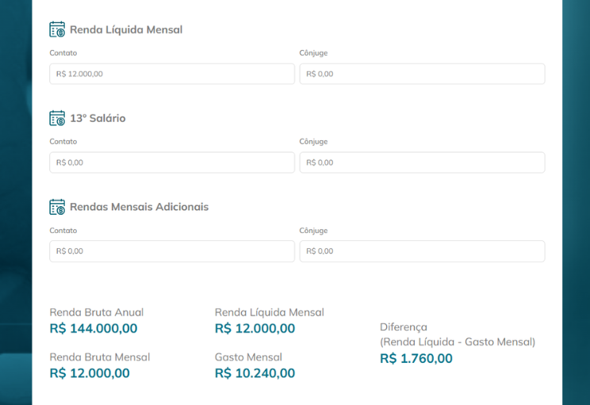Click the Renda Líquida Mensal calendar icon
The width and height of the screenshot is (590, 405).
pyautogui.click(x=57, y=29)
